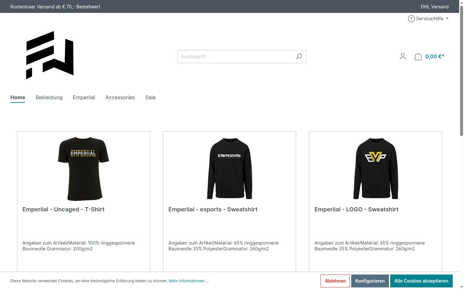Image resolution: width=464 pixels, height=290 pixels.
Task: Click the Emperiial - esports - Sweatshirt title
Action: point(213,209)
